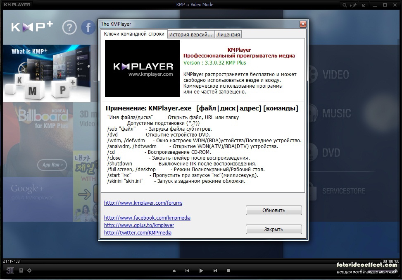
Task: Open the facebook.com/kmpmedia link
Action: (147, 218)
